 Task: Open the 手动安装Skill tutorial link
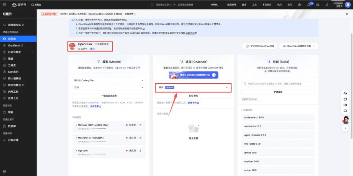coord(136,29)
